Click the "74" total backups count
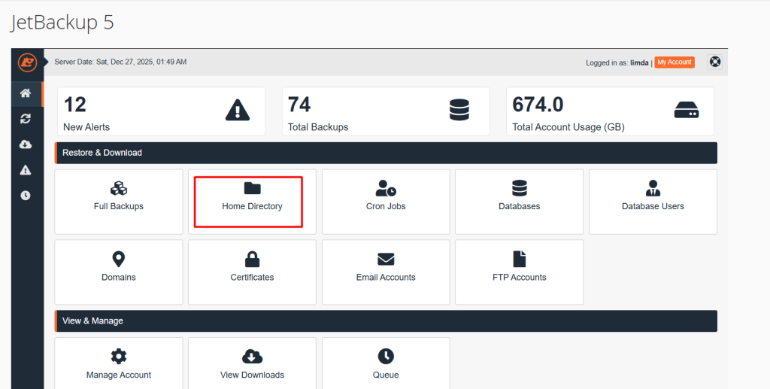This screenshot has width=770, height=389. (x=299, y=105)
